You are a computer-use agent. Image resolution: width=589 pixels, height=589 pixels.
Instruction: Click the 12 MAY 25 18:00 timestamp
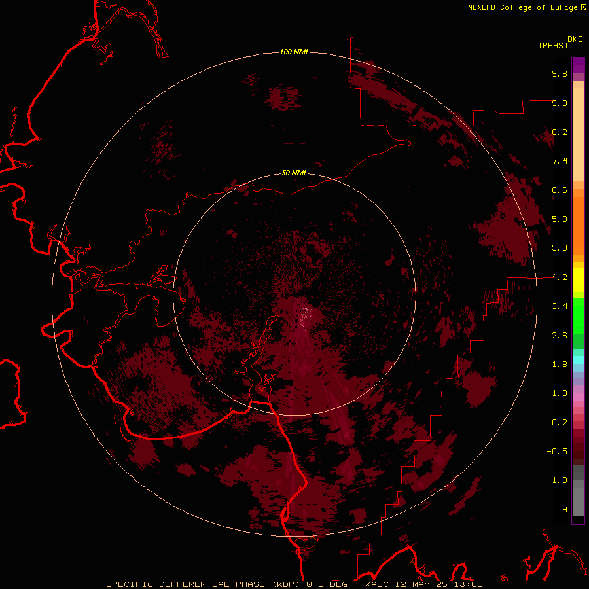click(x=438, y=584)
